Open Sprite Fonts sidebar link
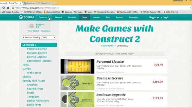192x108 pixels. [34, 105]
